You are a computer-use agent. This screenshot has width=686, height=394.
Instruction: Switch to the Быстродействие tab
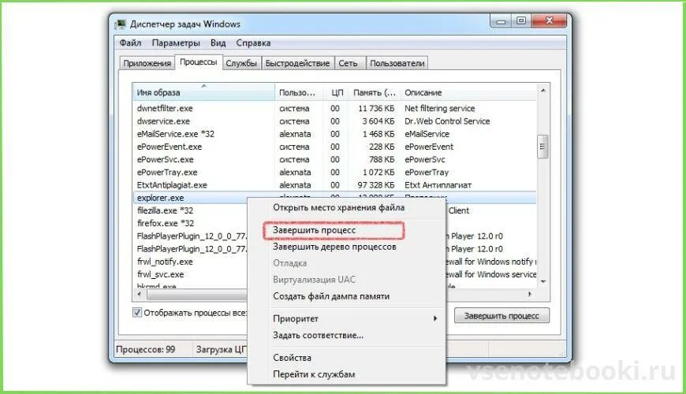297,63
